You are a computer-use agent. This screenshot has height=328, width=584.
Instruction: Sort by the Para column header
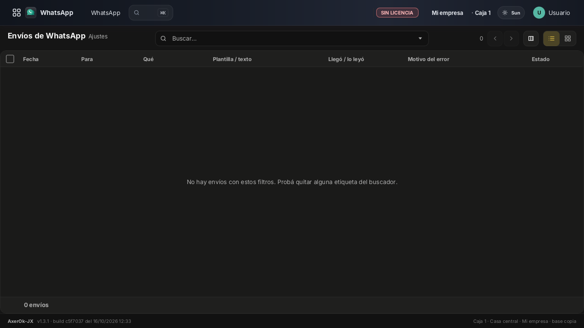87,59
